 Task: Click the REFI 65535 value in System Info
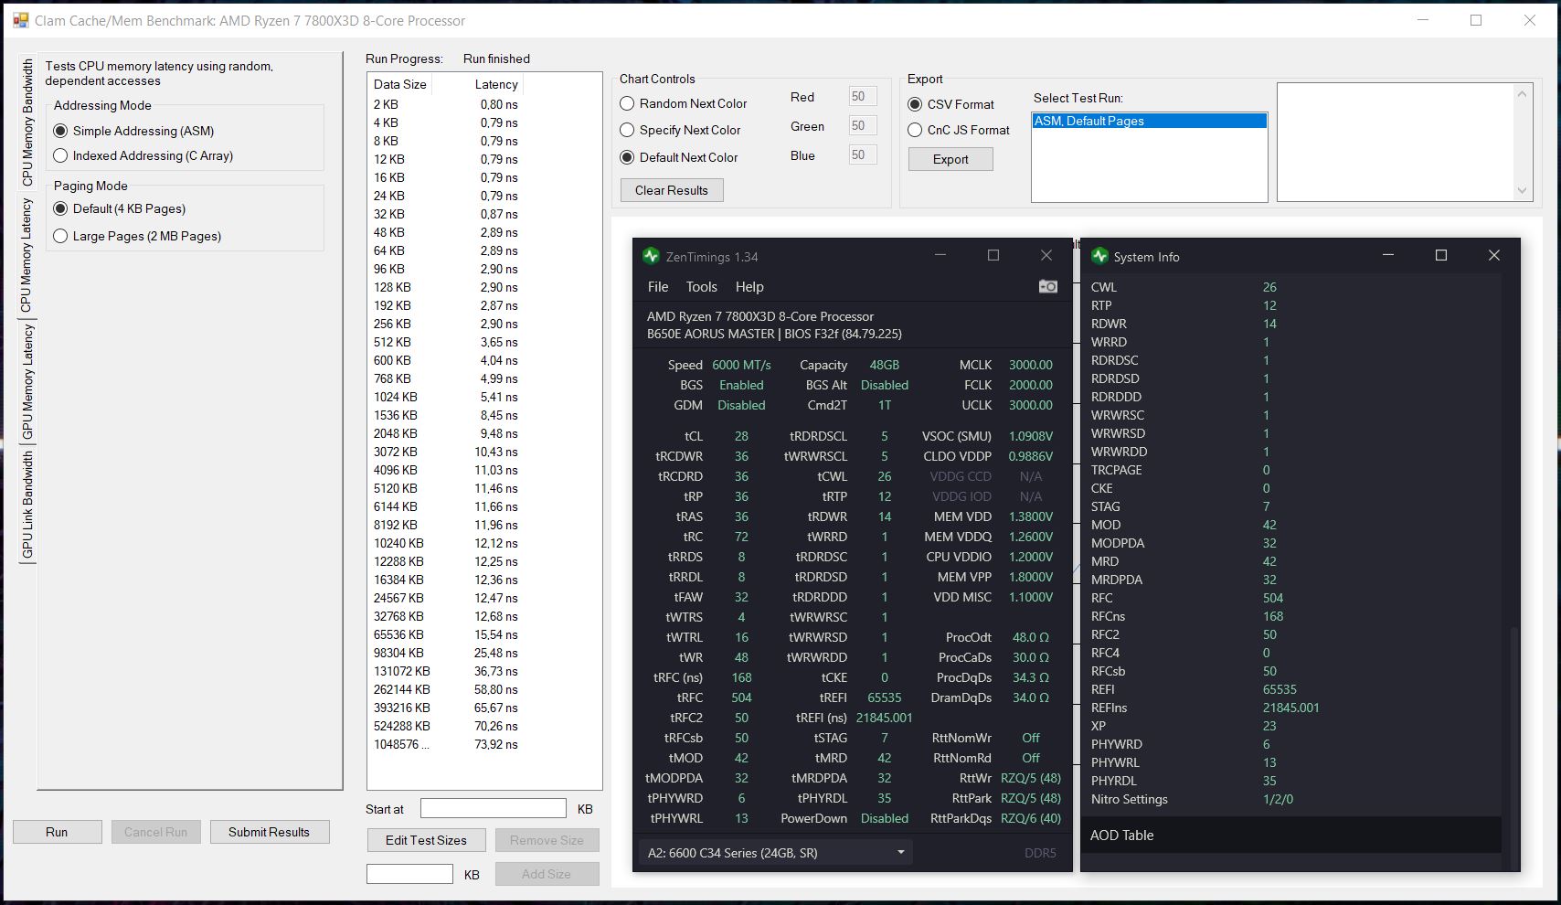click(1280, 689)
